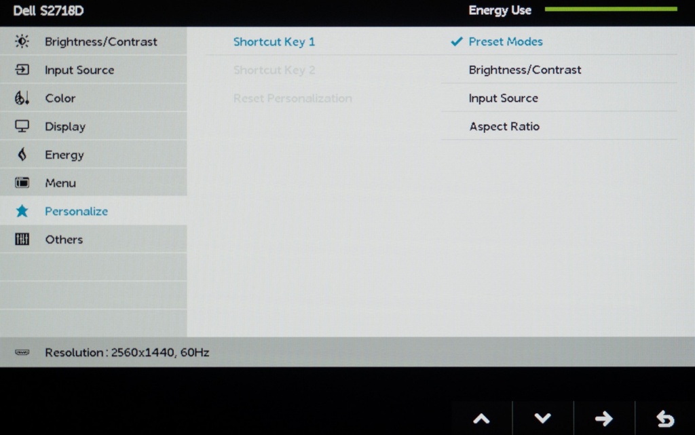
Task: Select the Personalize star icon
Action: click(x=22, y=211)
